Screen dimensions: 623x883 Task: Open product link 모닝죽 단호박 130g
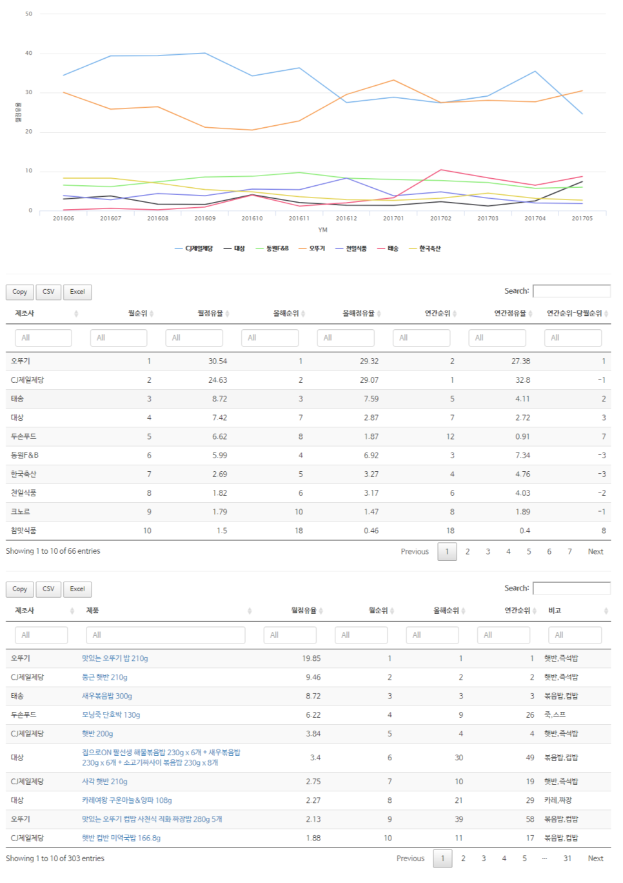111,715
